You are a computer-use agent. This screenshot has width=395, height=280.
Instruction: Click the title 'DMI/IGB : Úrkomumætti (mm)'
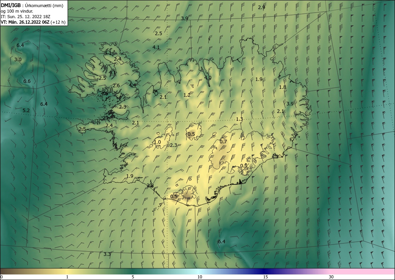[x=32, y=5]
